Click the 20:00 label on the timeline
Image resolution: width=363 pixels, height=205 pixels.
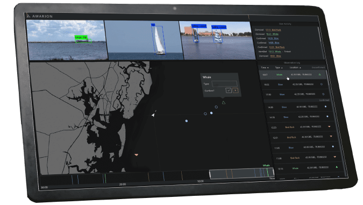123,185
